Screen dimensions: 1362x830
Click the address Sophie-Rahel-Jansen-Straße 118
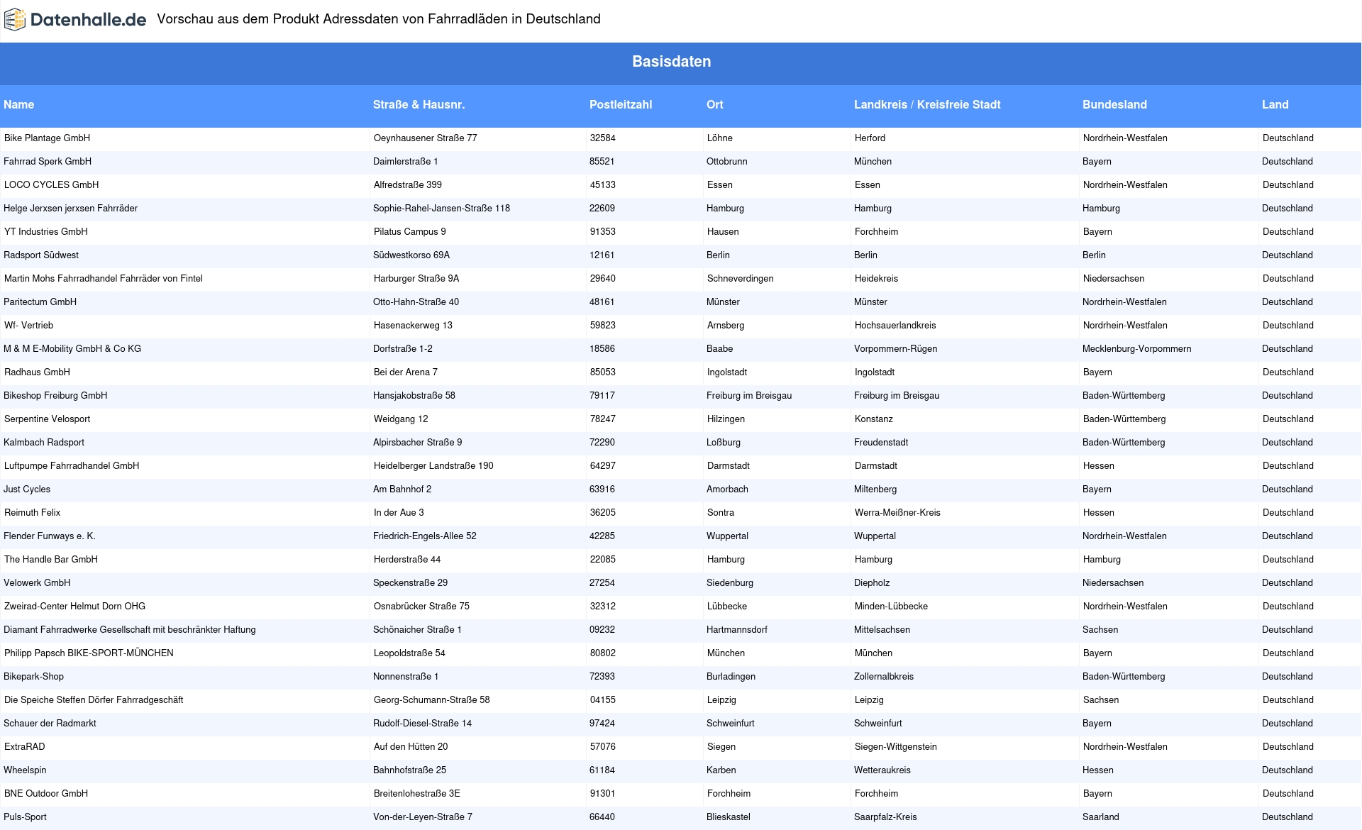441,209
